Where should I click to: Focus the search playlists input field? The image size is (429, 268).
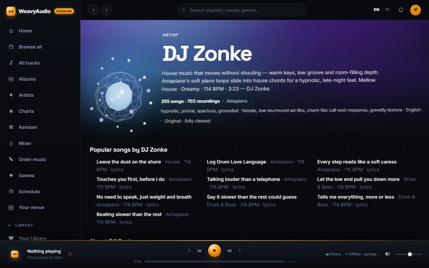pyautogui.click(x=242, y=10)
